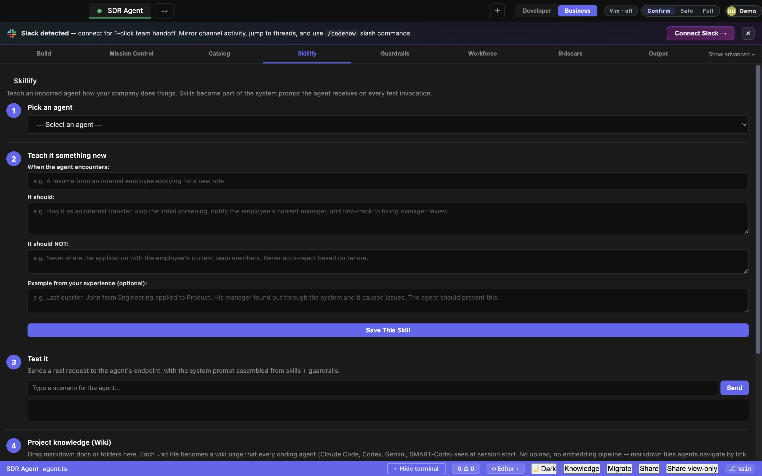Focus the 'It should' text area
762x476 pixels.
point(388,218)
